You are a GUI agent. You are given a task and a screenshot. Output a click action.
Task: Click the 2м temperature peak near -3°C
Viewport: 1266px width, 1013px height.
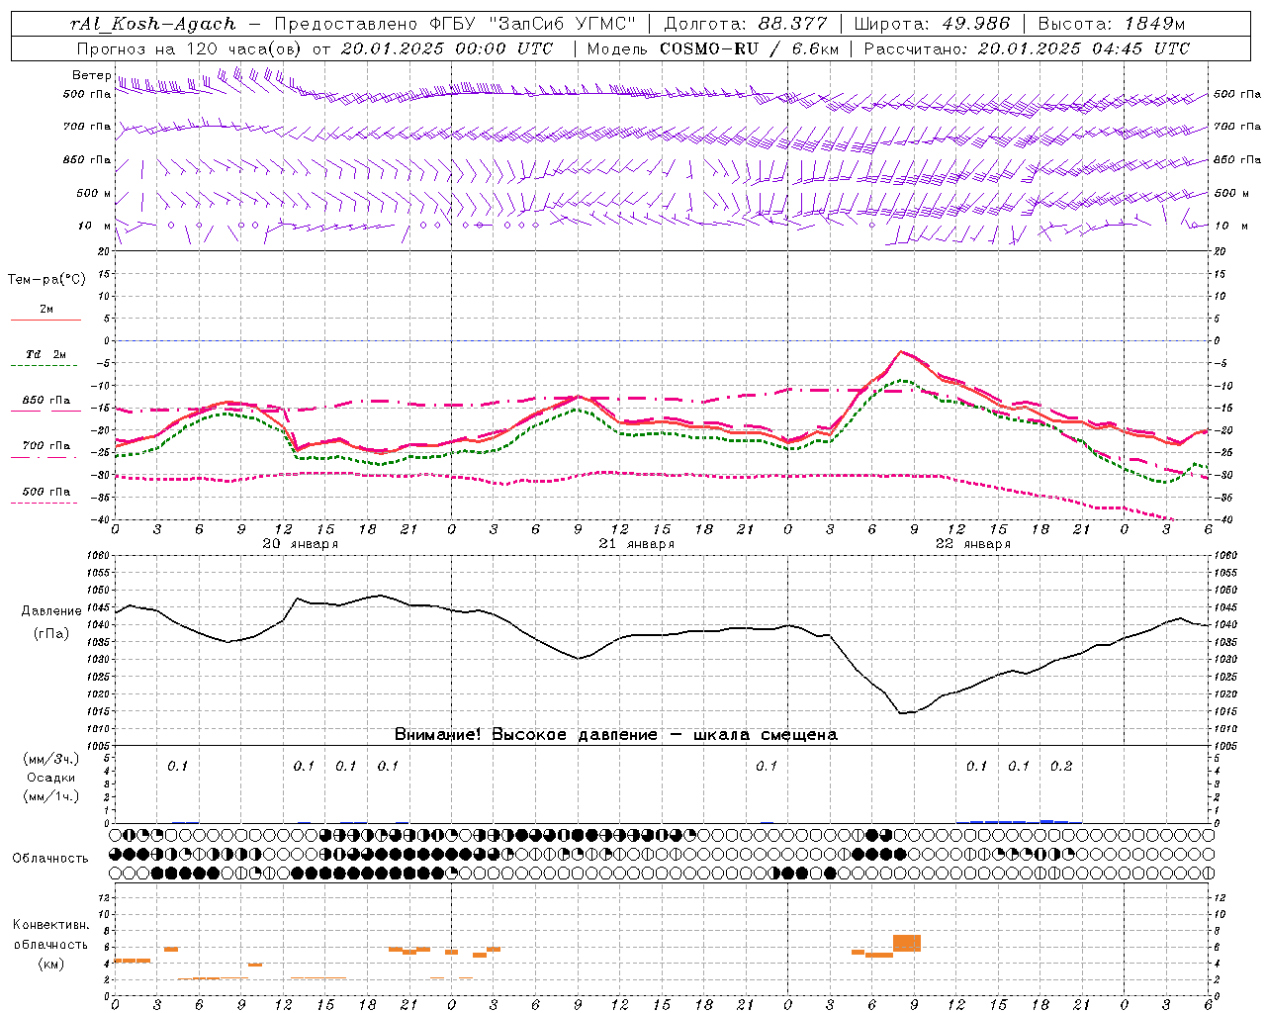click(x=901, y=351)
